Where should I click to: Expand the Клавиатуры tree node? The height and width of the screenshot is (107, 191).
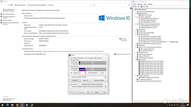136,29
